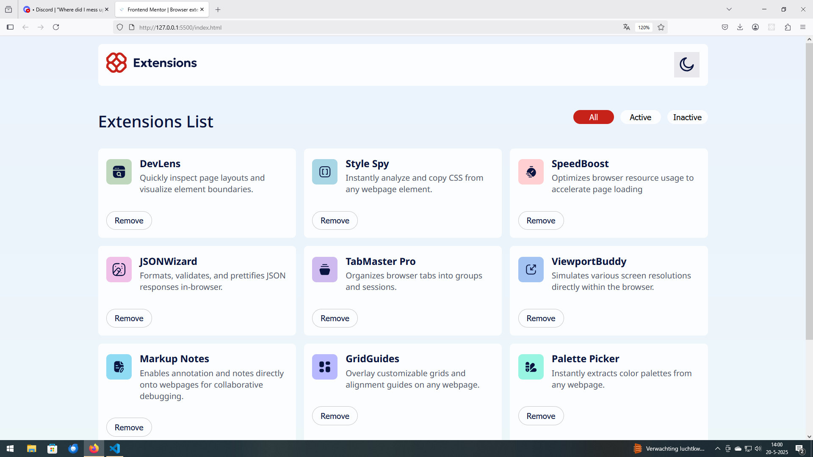Image resolution: width=813 pixels, height=457 pixels.
Task: Click the Style Spy extension icon
Action: tap(325, 172)
